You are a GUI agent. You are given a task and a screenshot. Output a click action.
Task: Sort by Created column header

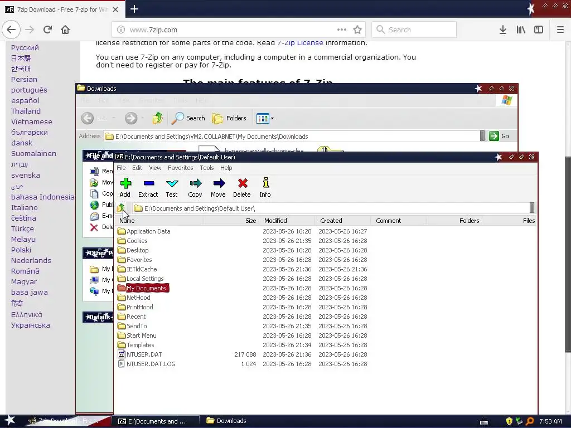tap(343, 221)
